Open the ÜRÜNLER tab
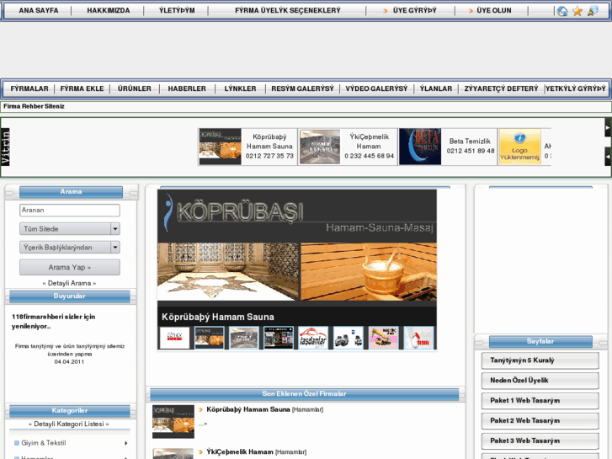 click(x=134, y=88)
